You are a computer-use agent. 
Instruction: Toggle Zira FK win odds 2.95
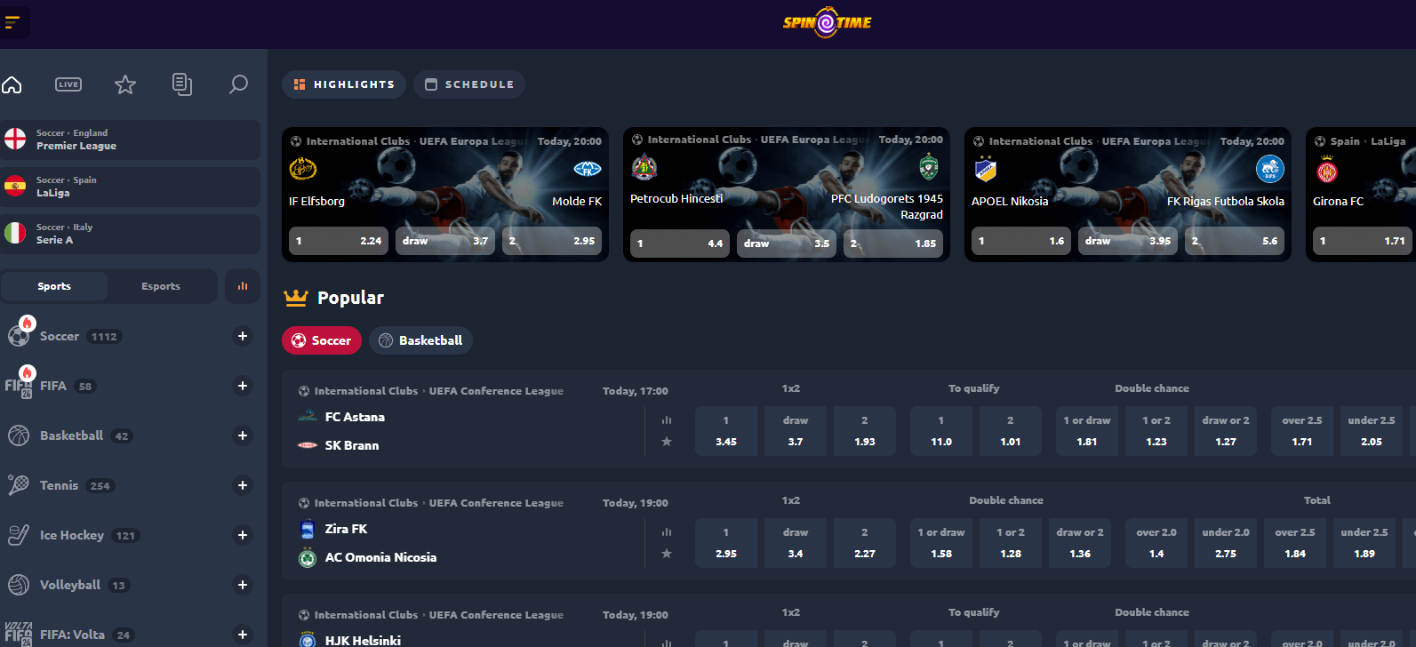click(x=726, y=543)
